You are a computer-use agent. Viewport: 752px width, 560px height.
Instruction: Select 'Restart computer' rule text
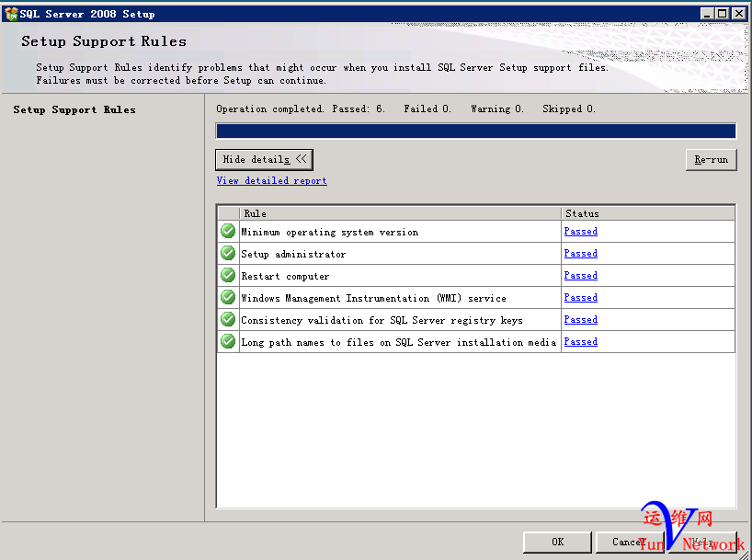[x=285, y=277]
